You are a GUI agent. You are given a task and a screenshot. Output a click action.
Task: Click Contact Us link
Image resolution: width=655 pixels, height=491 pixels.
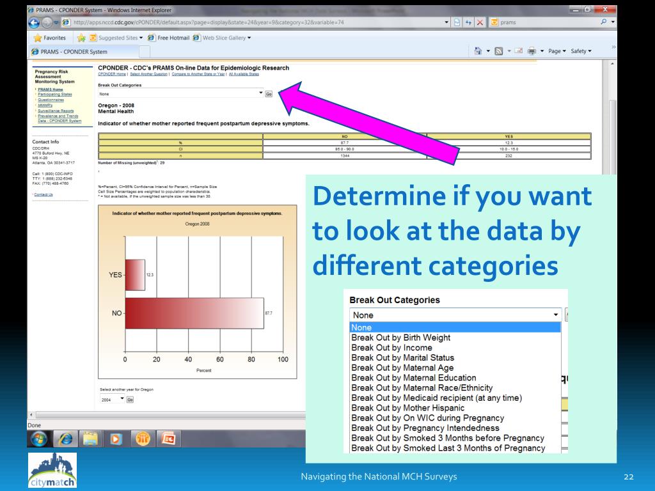pos(43,194)
